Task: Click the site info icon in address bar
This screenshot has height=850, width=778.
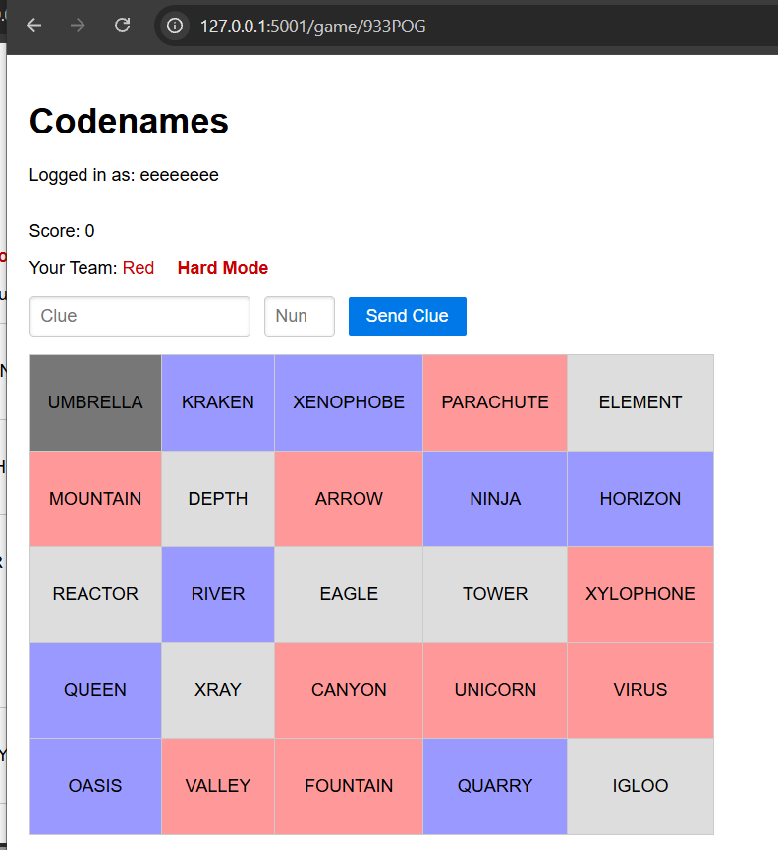Action: point(176,27)
